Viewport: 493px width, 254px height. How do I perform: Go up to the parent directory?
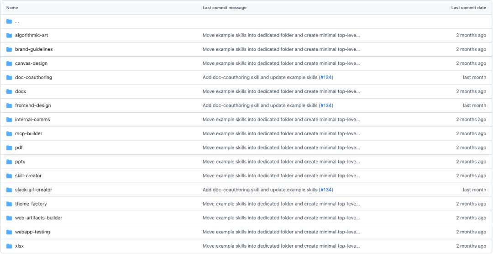coord(17,21)
